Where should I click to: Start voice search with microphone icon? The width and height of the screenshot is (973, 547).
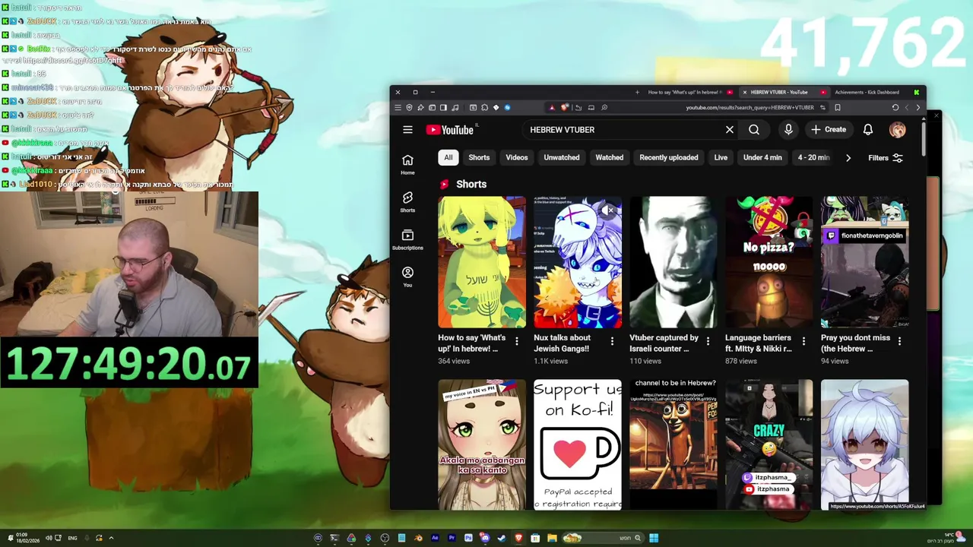point(788,130)
